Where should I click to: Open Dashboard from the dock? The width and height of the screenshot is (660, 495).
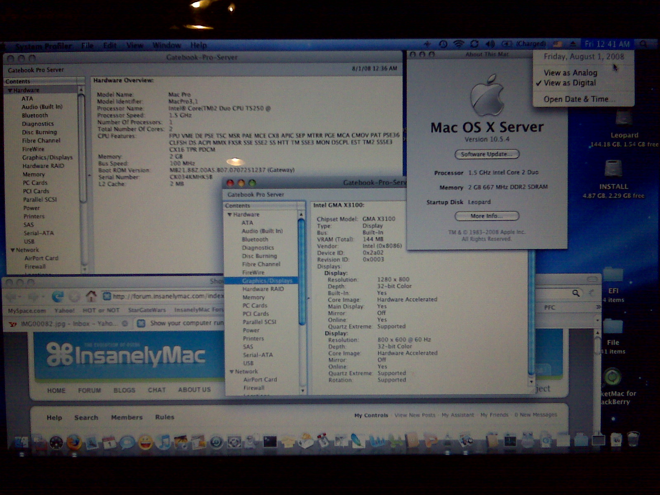(56, 443)
